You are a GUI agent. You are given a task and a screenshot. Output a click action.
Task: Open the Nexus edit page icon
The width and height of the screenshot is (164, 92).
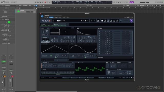point(108,21)
